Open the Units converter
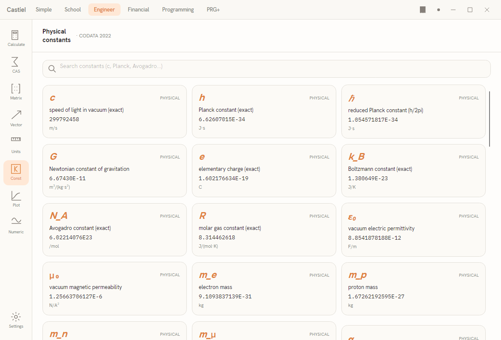The image size is (501, 340). click(x=16, y=145)
